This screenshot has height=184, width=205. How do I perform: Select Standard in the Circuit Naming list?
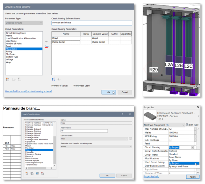(x=173, y=154)
